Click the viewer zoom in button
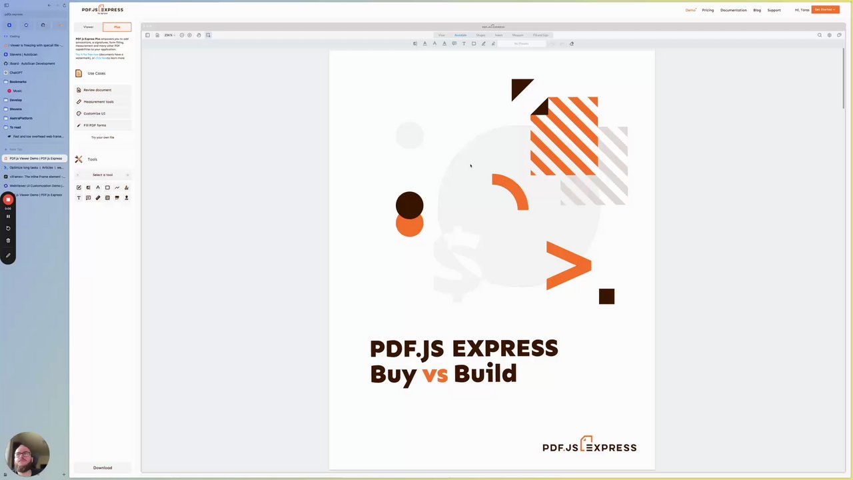853x480 pixels. tap(189, 35)
